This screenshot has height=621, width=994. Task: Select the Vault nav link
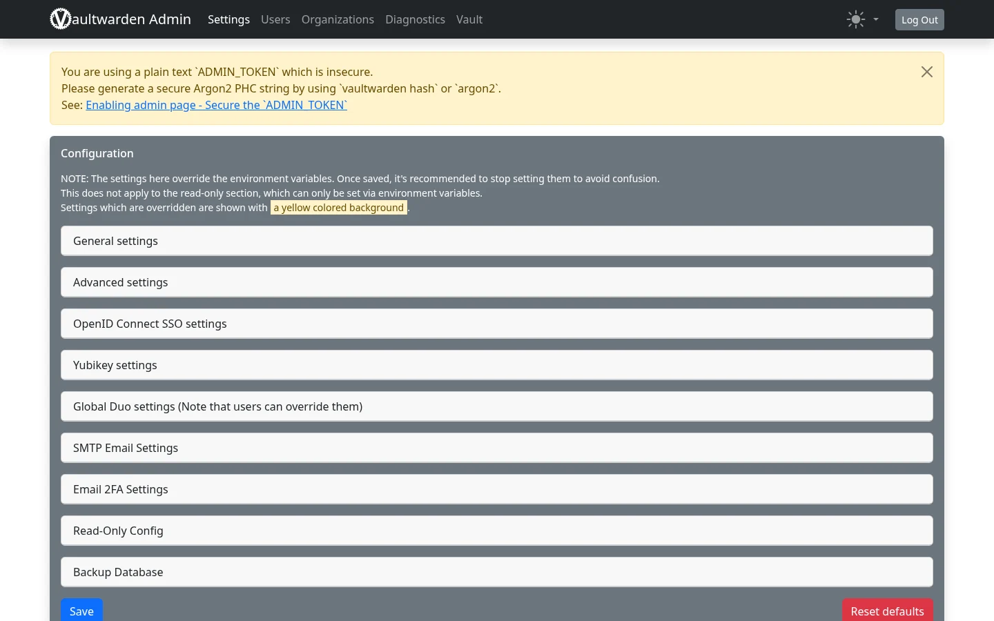pos(469,19)
